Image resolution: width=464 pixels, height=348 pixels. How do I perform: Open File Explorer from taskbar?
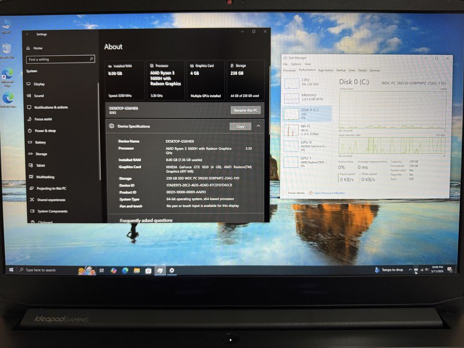(x=137, y=270)
